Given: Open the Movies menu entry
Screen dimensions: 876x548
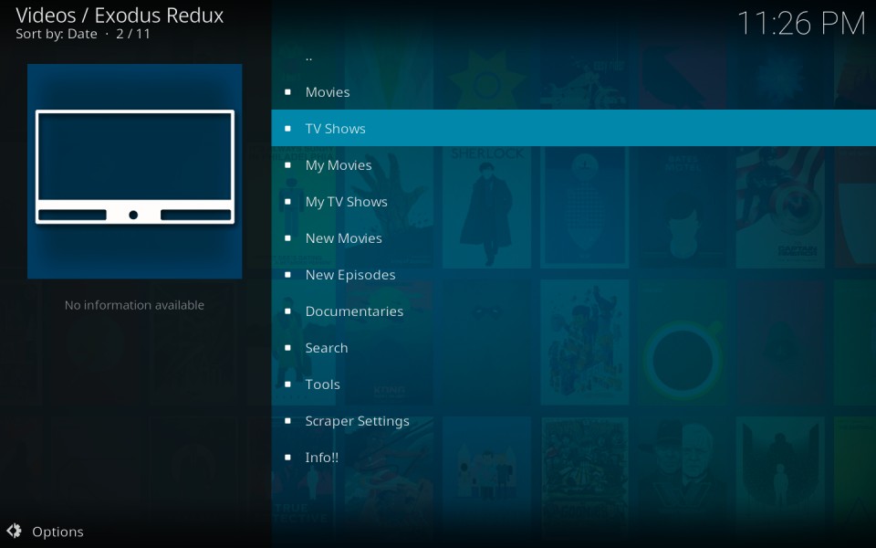Looking at the screenshot, I should pos(573,91).
